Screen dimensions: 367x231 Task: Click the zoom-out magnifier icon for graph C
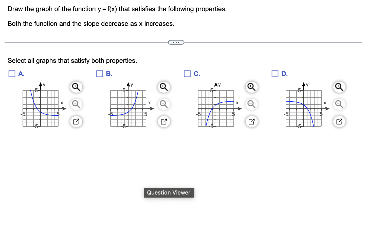pos(251,104)
